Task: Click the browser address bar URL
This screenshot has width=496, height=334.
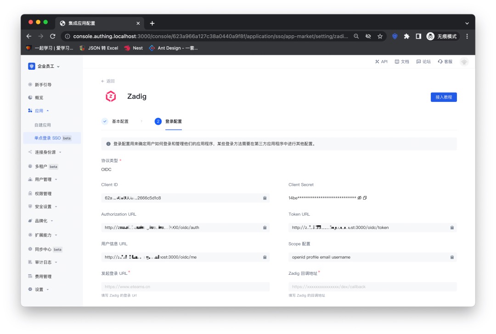Action: point(210,36)
